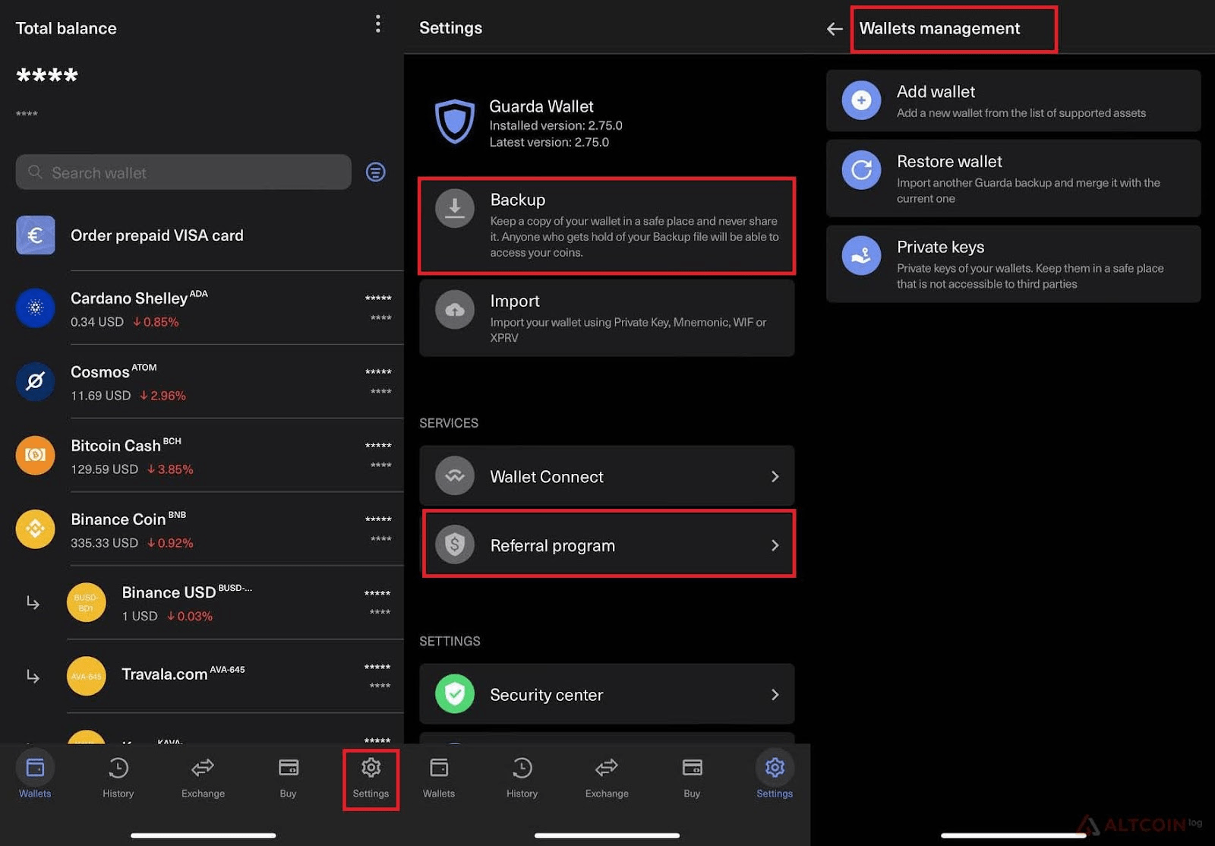
Task: Click the Wallet Connect icon
Action: pyautogui.click(x=455, y=475)
